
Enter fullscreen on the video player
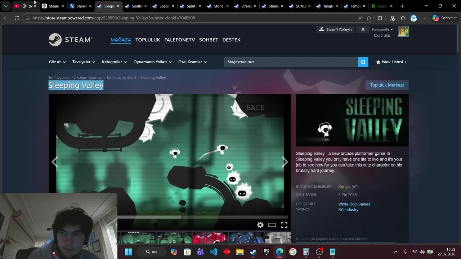(284, 225)
